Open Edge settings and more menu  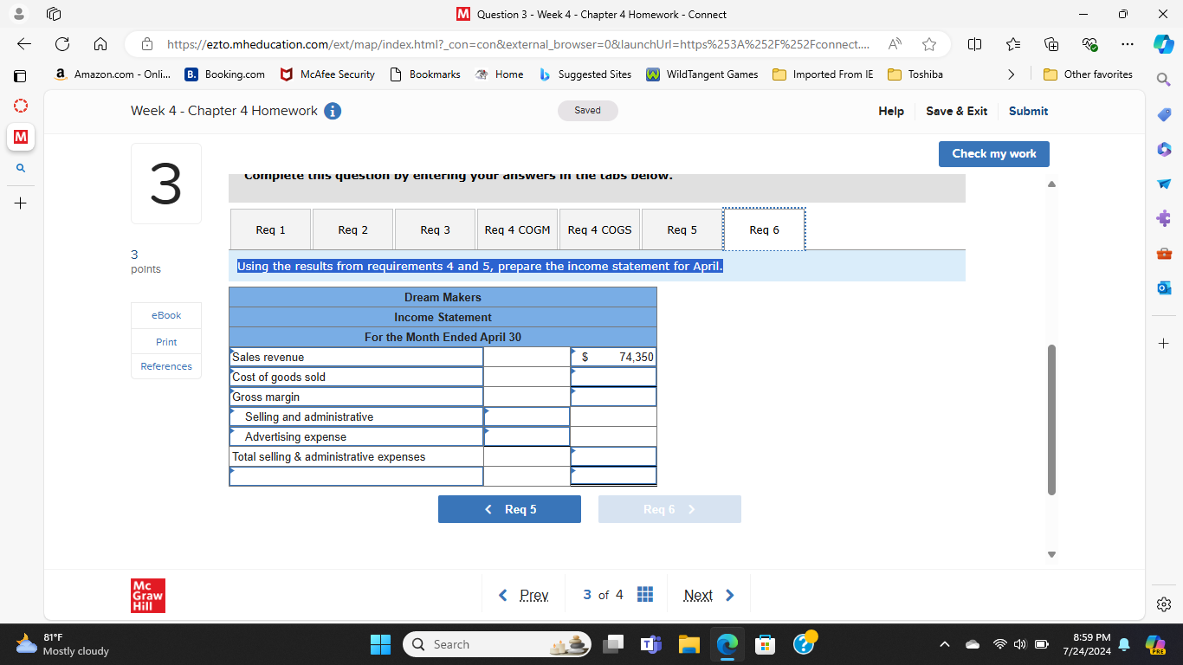(x=1126, y=44)
